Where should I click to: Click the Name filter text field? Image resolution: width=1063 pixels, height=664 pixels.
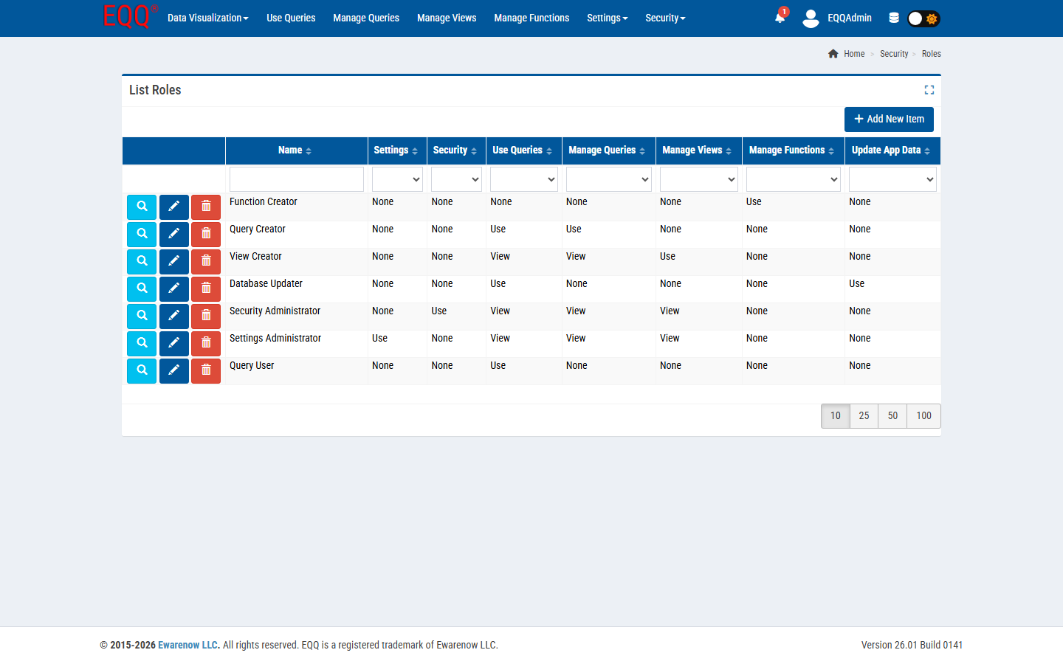[x=297, y=179]
